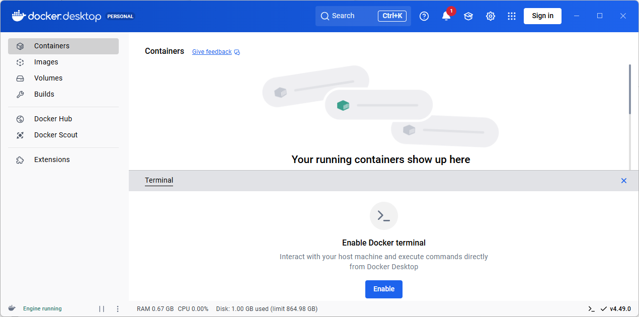Click the Containers view vertical scrollbar
The image size is (639, 317).
click(x=629, y=90)
